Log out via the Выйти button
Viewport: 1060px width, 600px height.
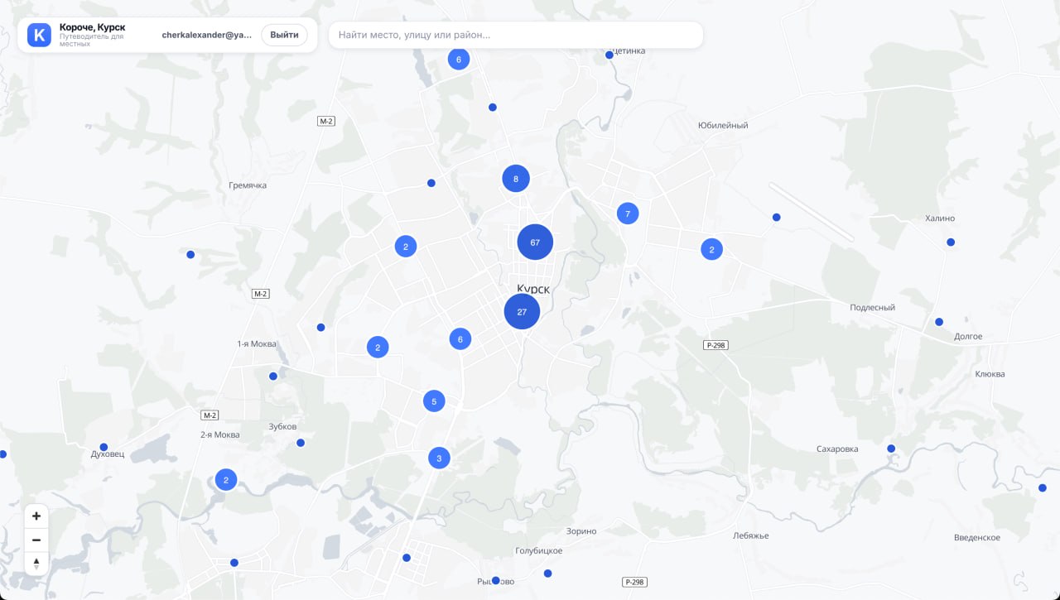click(x=284, y=35)
